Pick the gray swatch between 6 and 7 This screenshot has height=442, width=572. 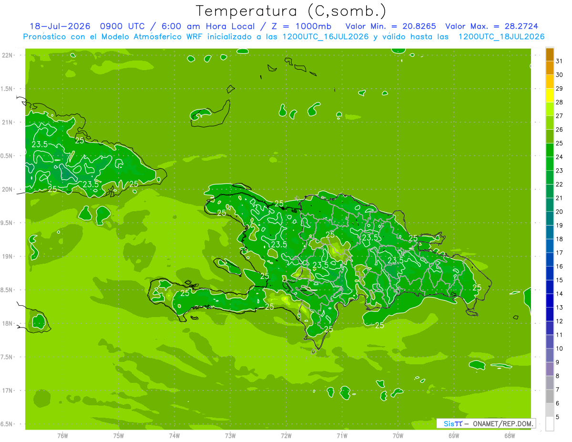[550, 397]
